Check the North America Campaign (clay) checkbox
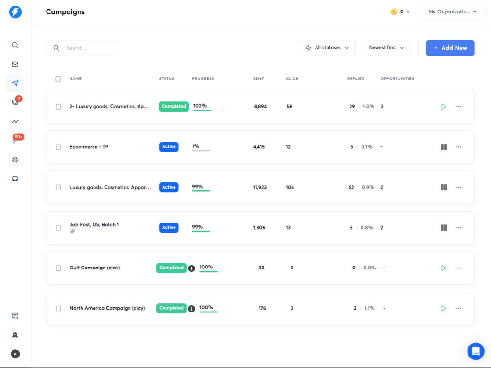Viewport: 491px width, 368px height. (58, 308)
